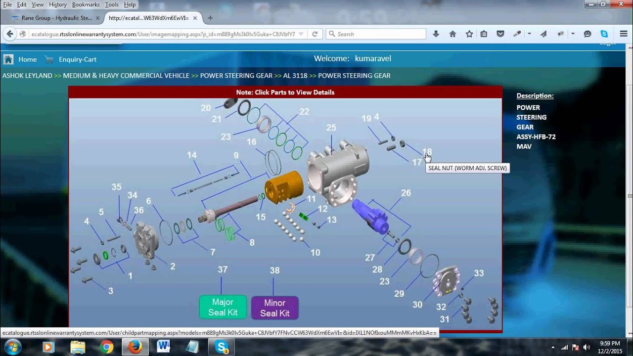Viewport: 633px width, 356px height.
Task: Click the home icon beside Home link
Action: [x=8, y=59]
